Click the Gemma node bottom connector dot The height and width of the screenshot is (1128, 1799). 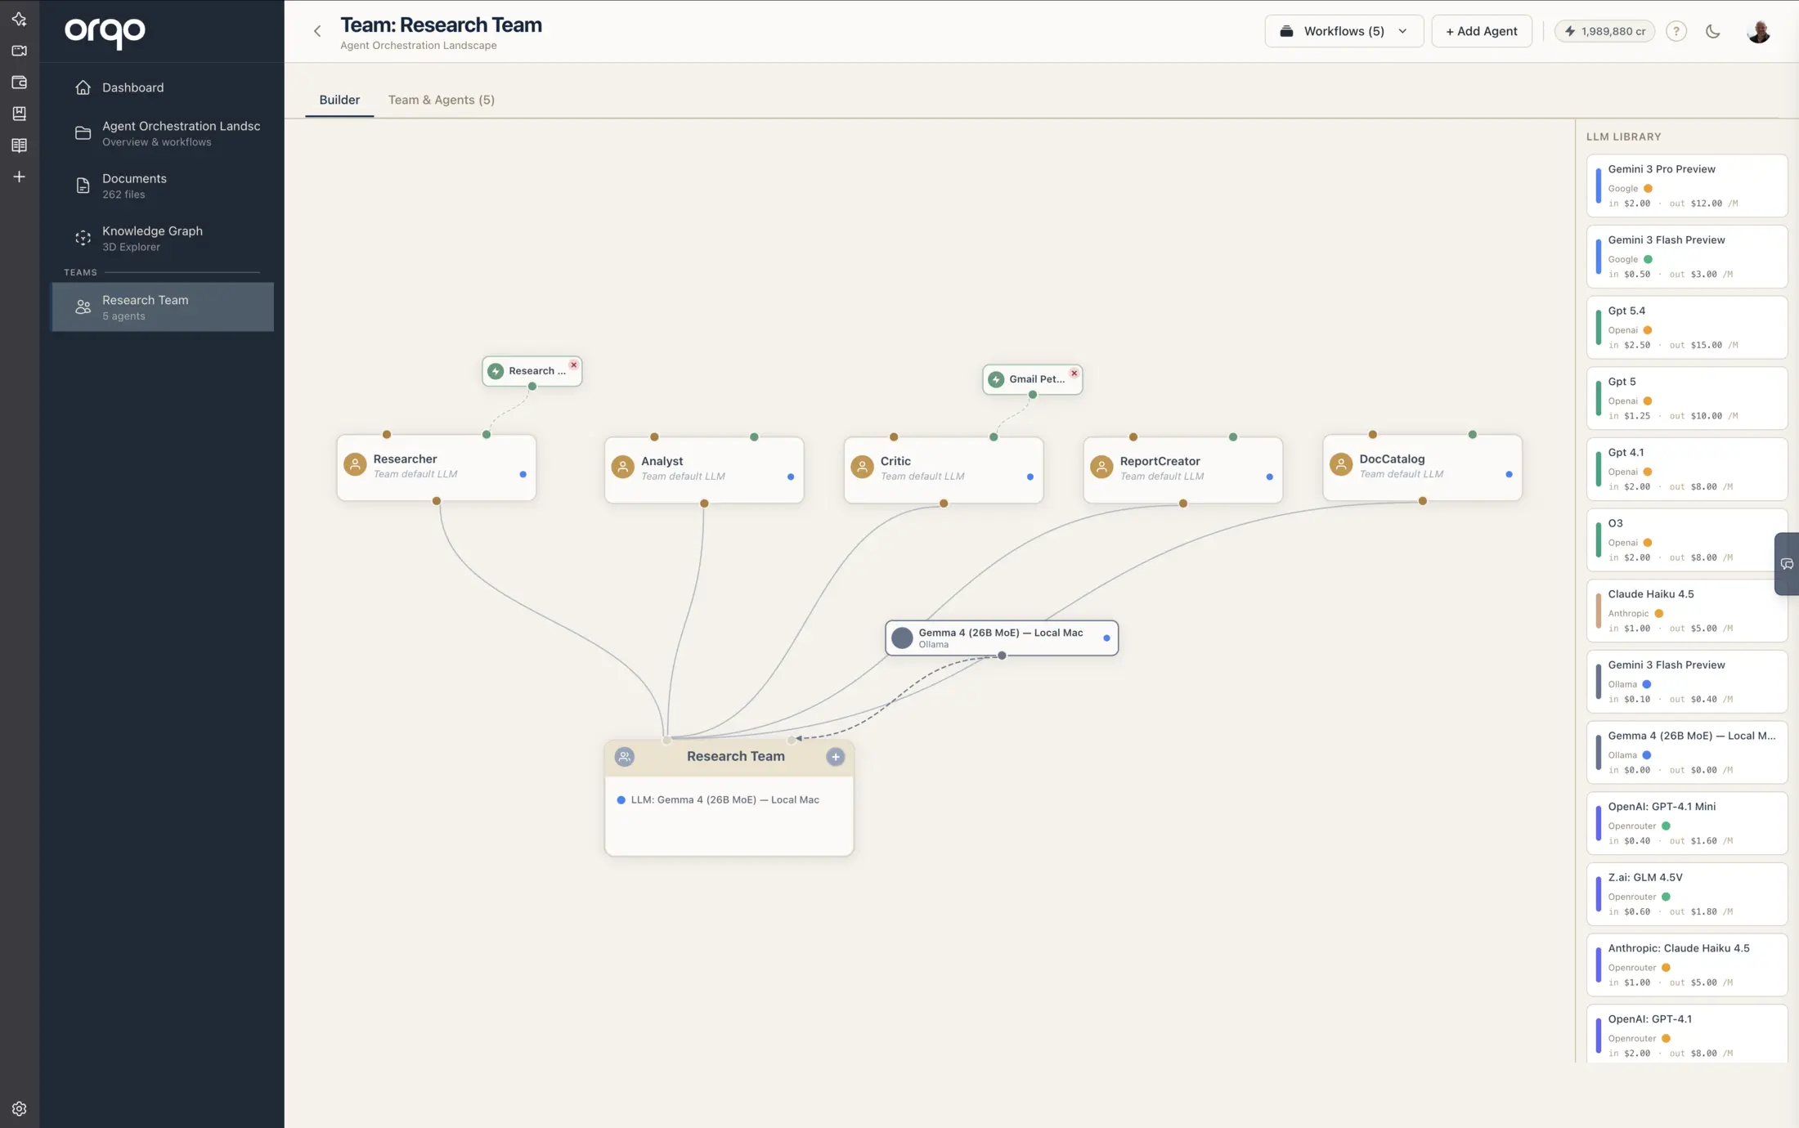(x=1002, y=656)
